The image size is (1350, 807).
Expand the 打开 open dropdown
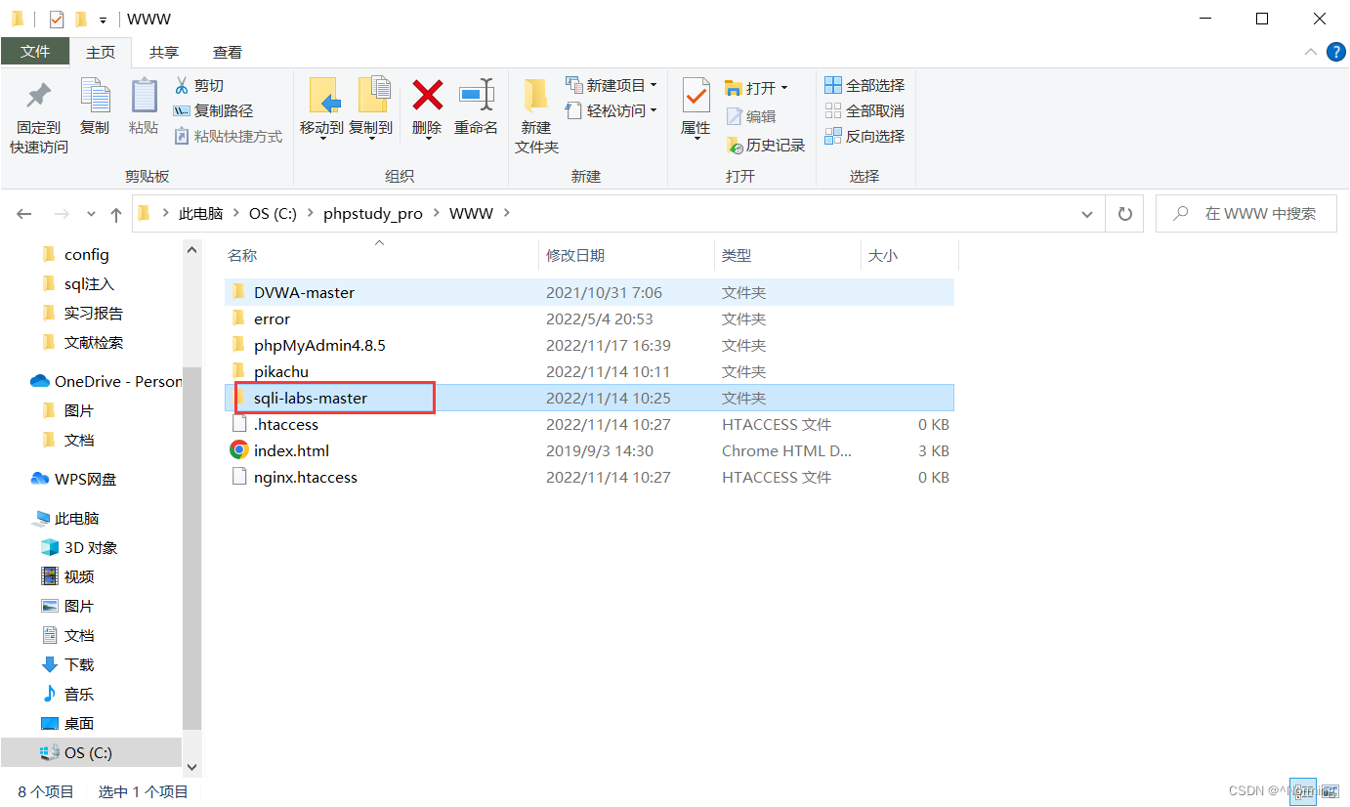756,88
